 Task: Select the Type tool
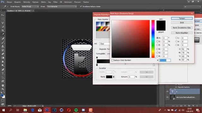(x=3, y=73)
